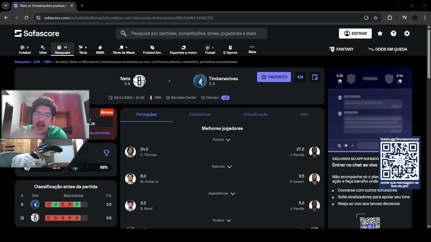Expand the Pontos dropdown
Viewport: 431px width, 242px height.
[222, 139]
